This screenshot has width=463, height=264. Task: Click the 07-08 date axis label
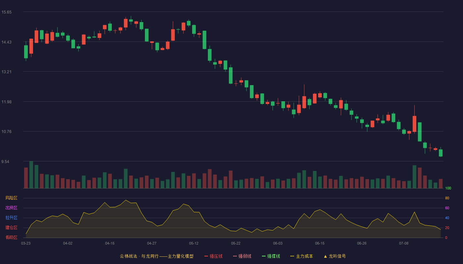(x=404, y=243)
